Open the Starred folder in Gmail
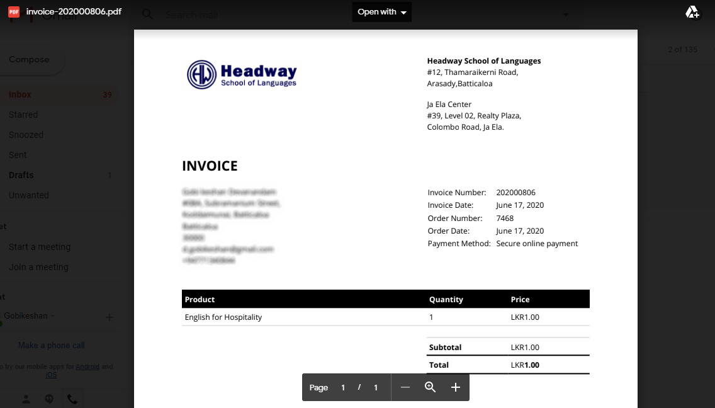Image resolution: width=715 pixels, height=408 pixels. click(x=23, y=115)
